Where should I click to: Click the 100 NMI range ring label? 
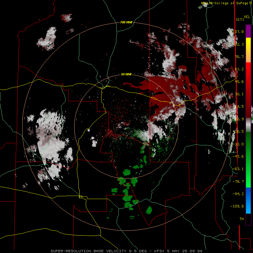click(x=126, y=22)
